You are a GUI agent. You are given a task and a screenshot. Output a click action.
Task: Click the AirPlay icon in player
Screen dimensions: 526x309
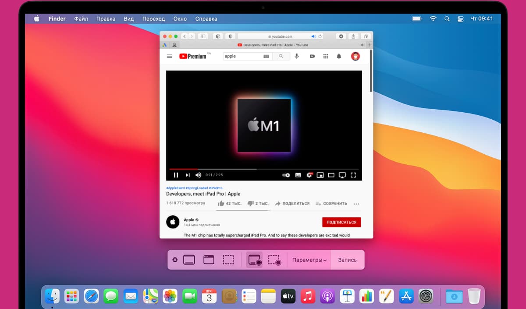click(342, 175)
